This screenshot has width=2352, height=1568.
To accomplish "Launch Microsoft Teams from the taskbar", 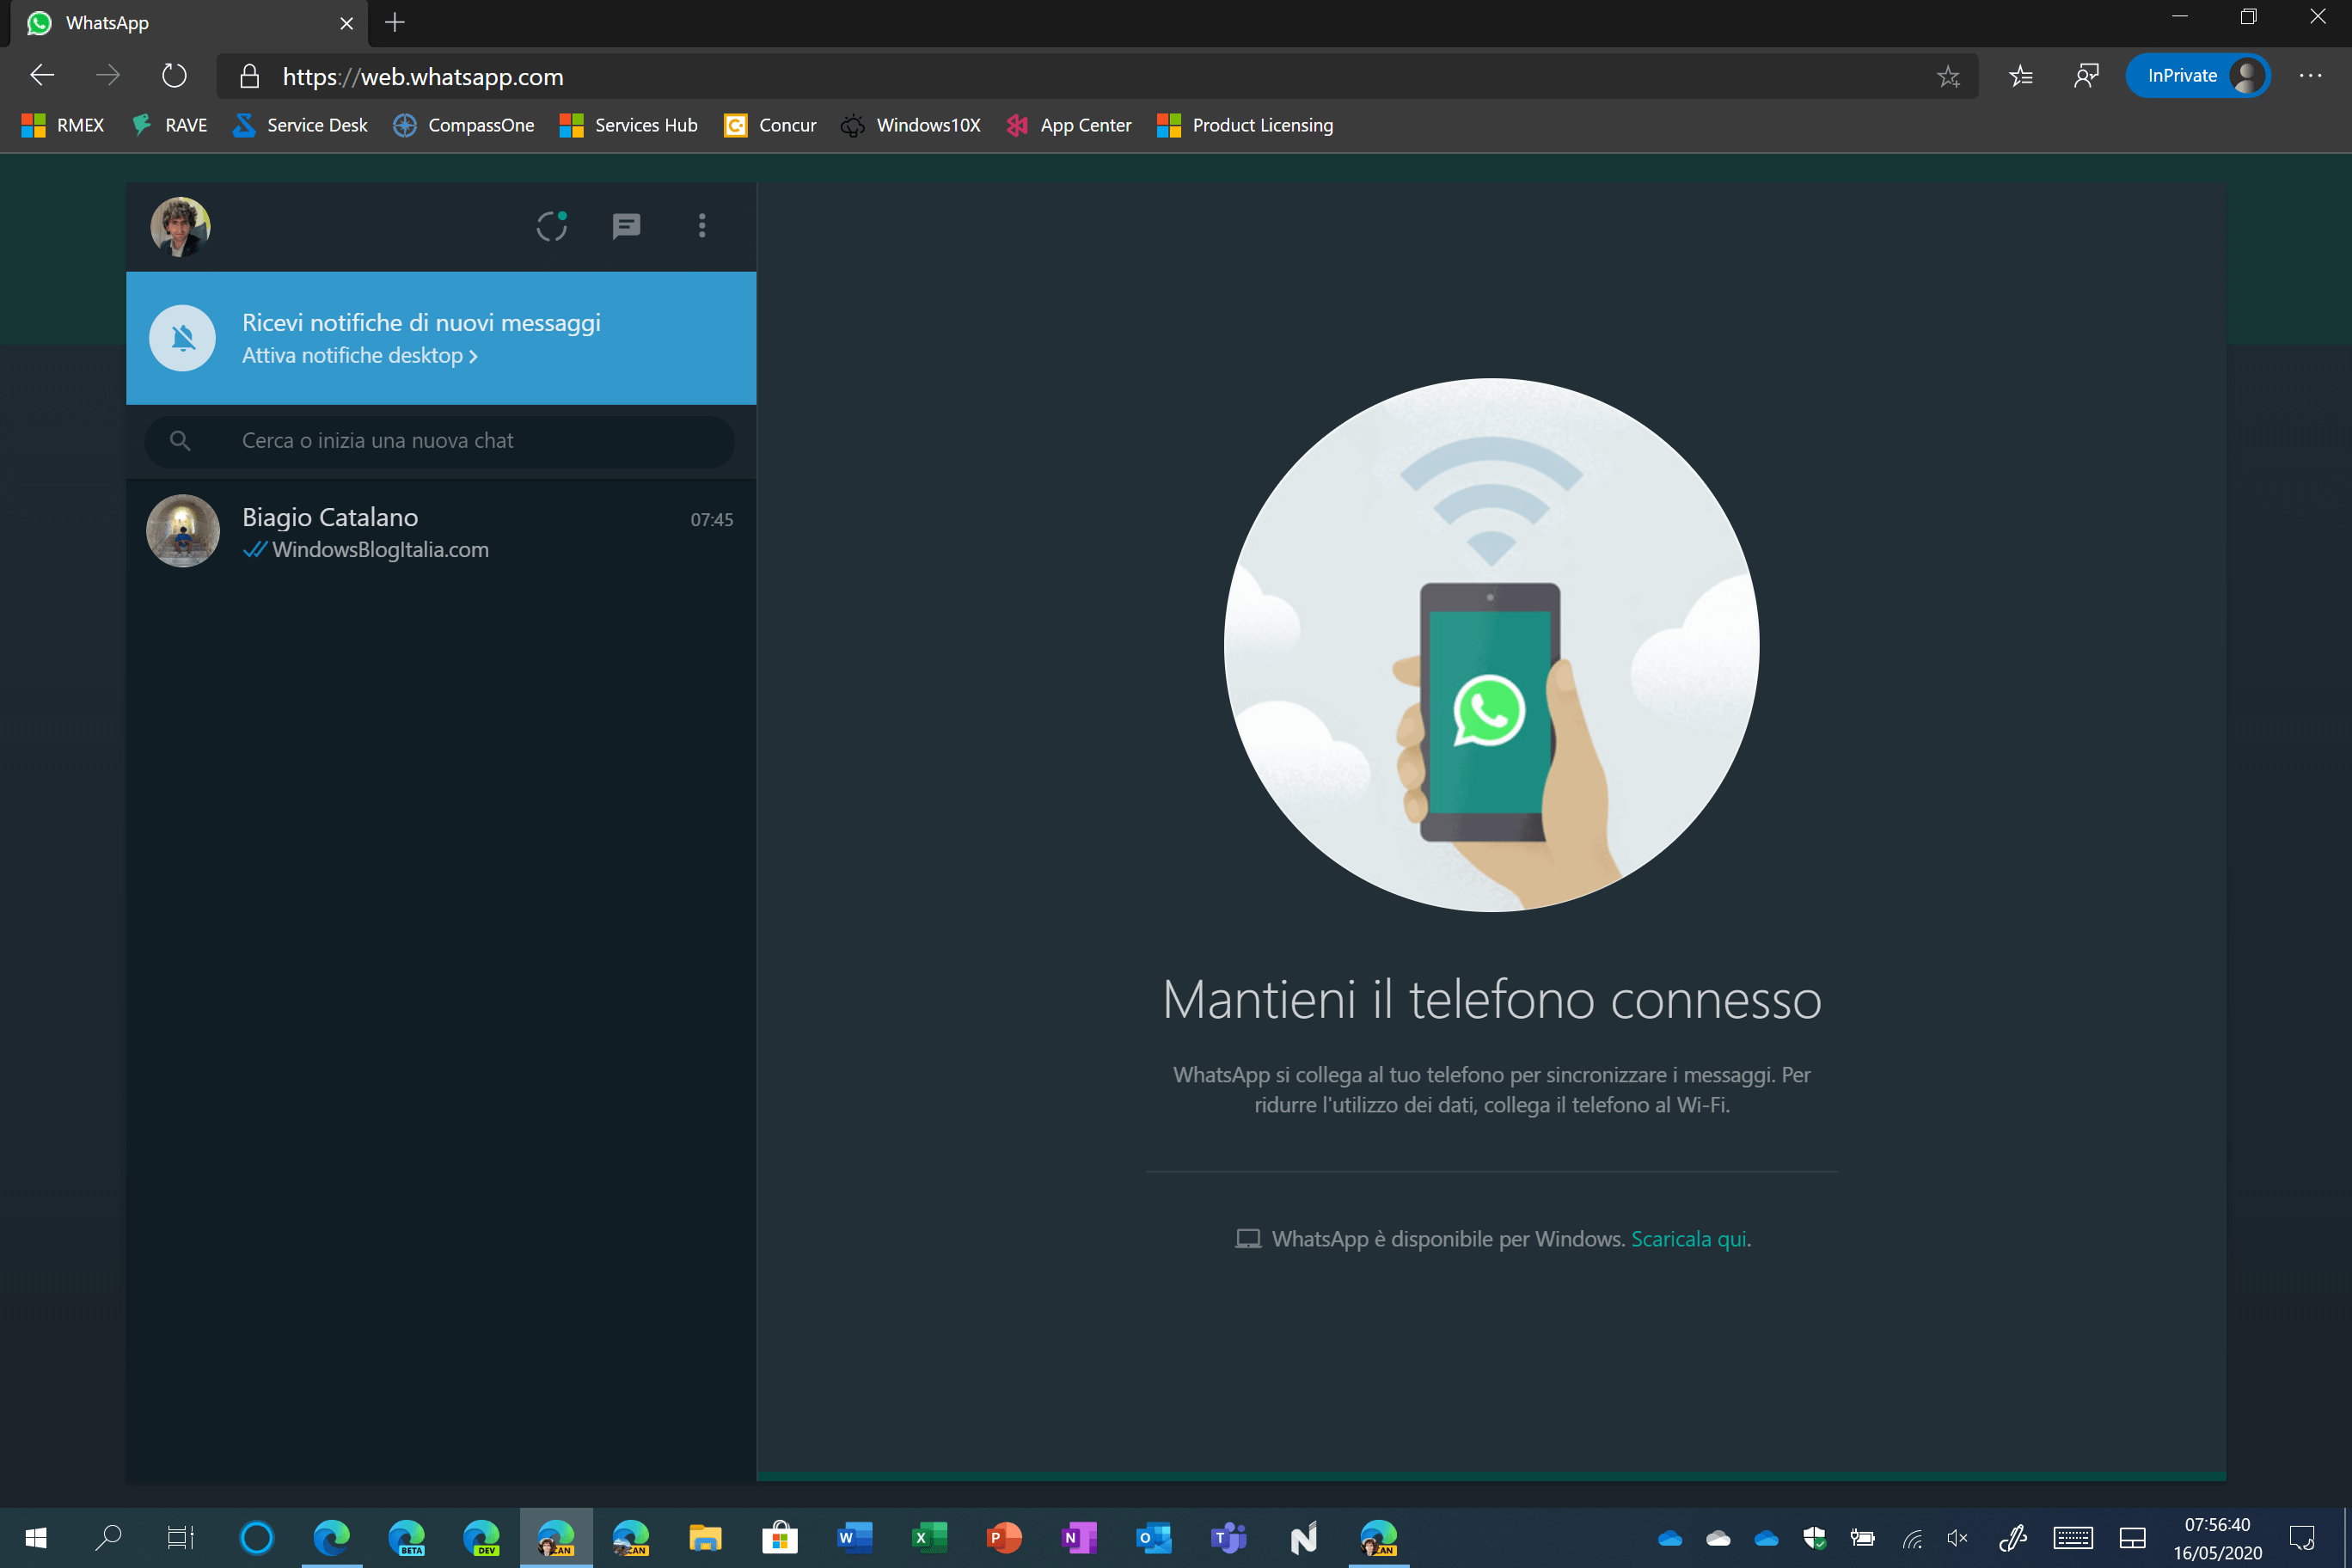I will tap(1229, 1538).
